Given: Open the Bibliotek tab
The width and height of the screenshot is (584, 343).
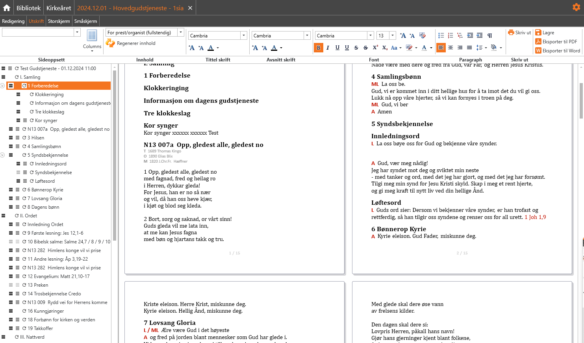Looking at the screenshot, I should click(x=28, y=8).
